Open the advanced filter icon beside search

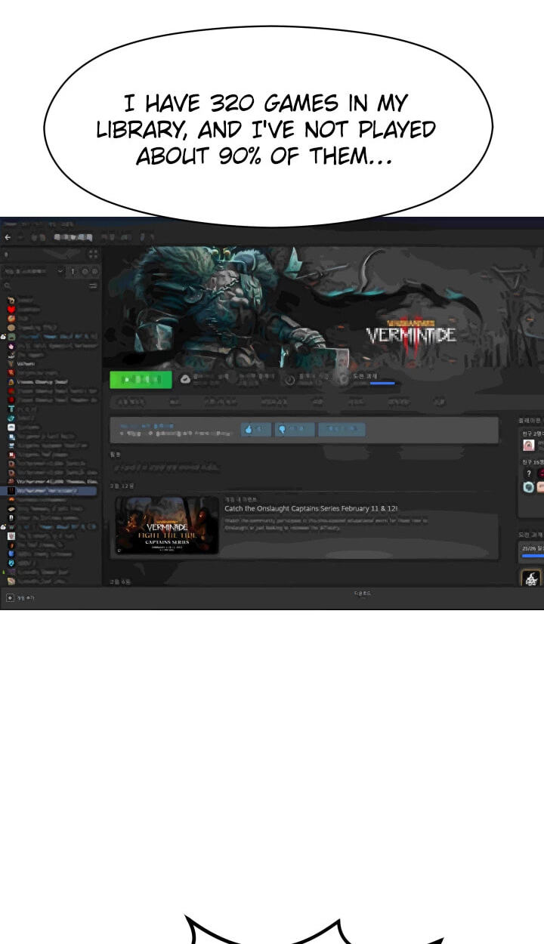(x=93, y=286)
